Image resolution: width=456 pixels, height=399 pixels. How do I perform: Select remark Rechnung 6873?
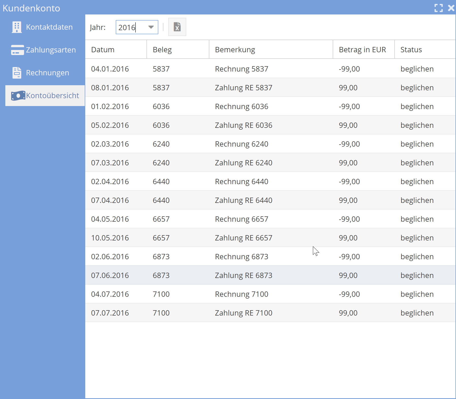coord(242,257)
